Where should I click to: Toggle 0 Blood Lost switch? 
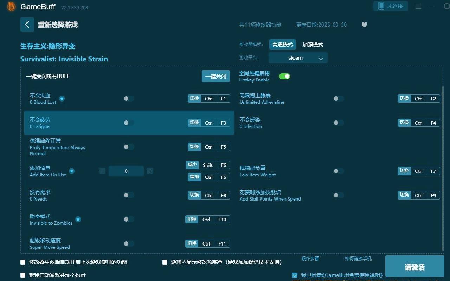point(129,99)
